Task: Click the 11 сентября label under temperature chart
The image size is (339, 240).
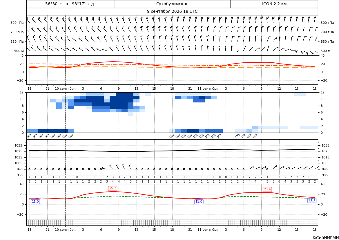Action: pyautogui.click(x=208, y=89)
